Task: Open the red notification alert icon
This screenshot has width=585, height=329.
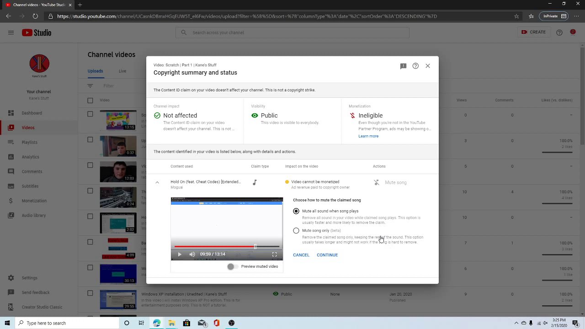Action: point(573,32)
